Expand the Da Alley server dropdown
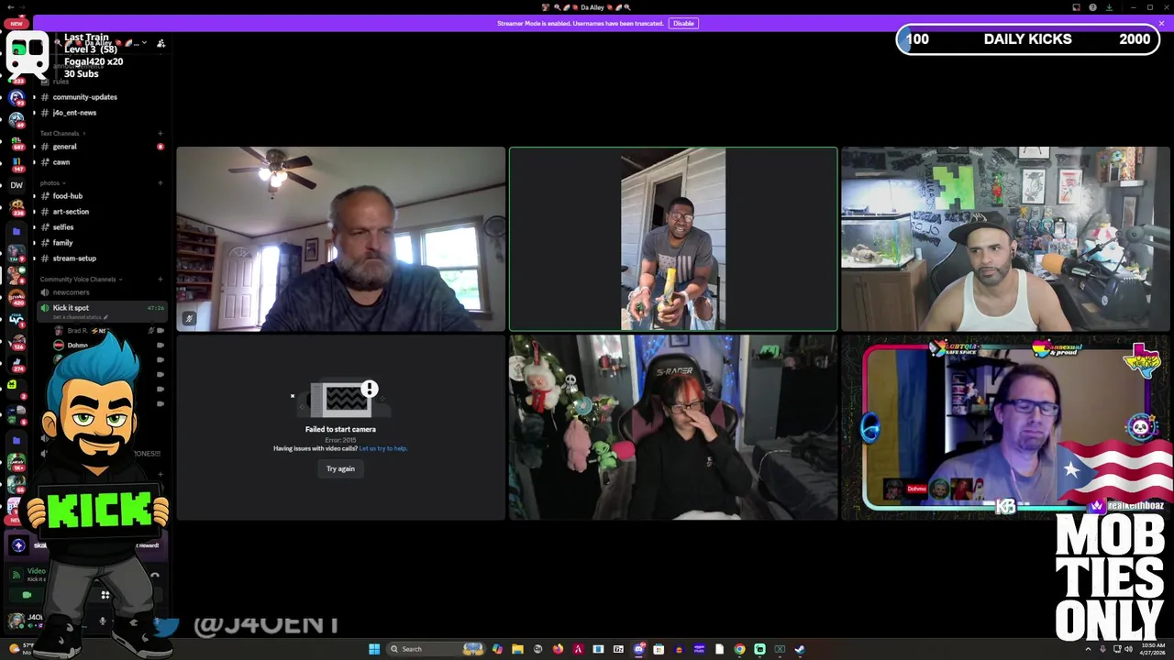 [x=143, y=43]
